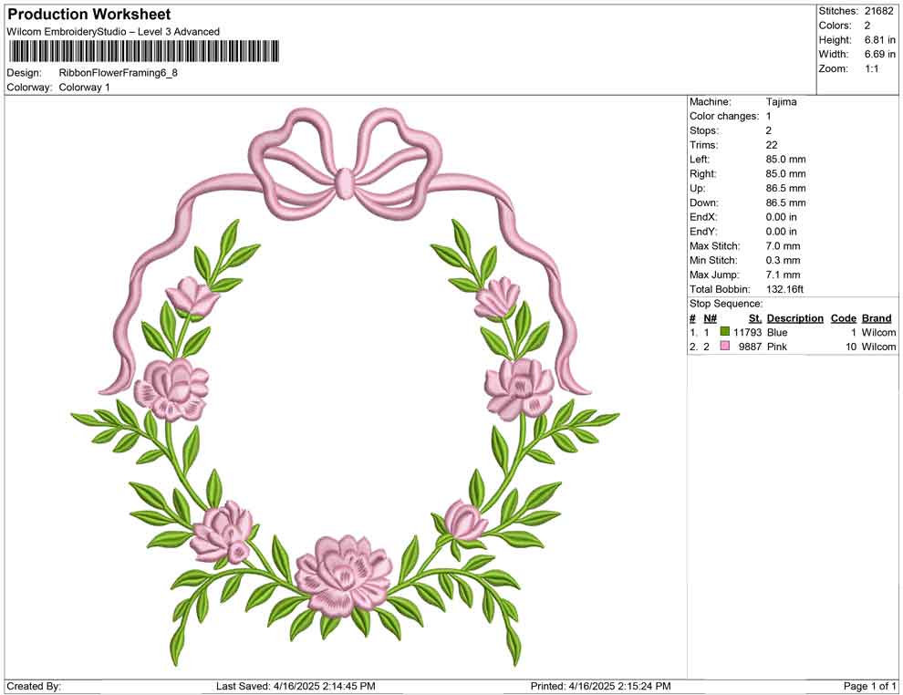Click 'Colorway 1' value
Screen dimensions: 903x695
84,88
